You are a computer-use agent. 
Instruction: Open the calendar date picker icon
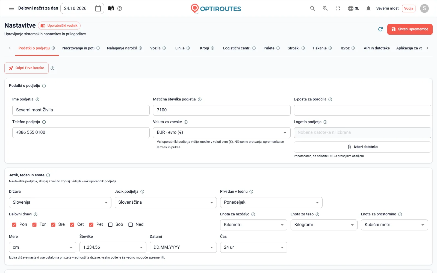(x=98, y=8)
